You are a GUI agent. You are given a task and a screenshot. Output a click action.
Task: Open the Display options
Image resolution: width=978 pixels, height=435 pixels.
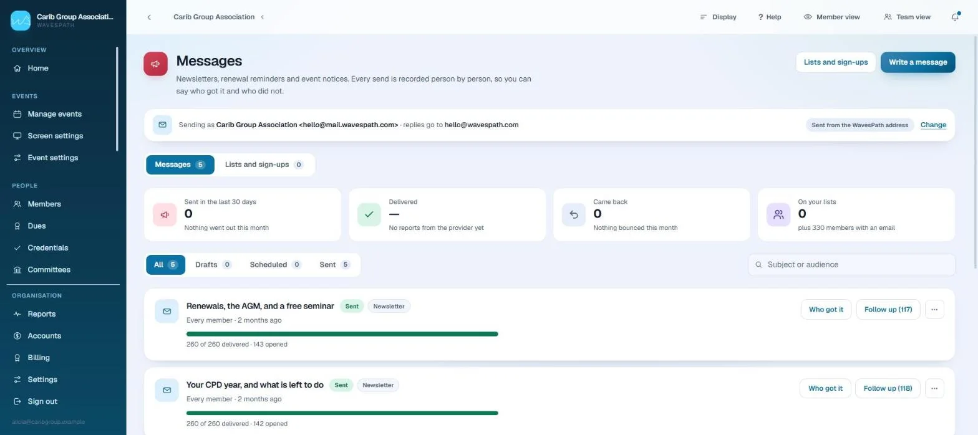click(x=718, y=17)
